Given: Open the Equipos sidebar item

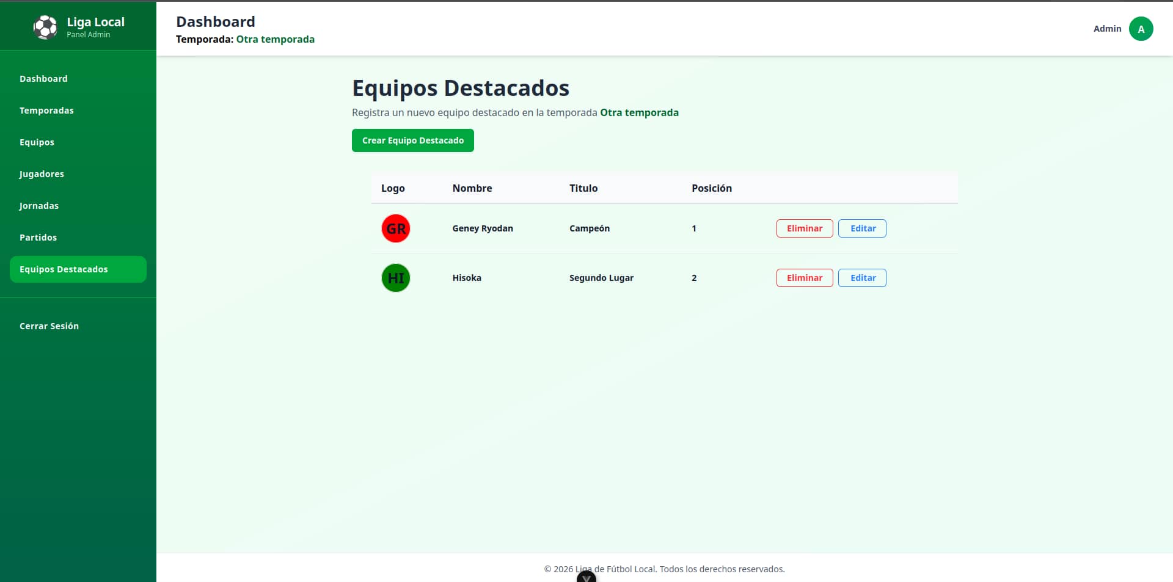Looking at the screenshot, I should click(x=78, y=142).
